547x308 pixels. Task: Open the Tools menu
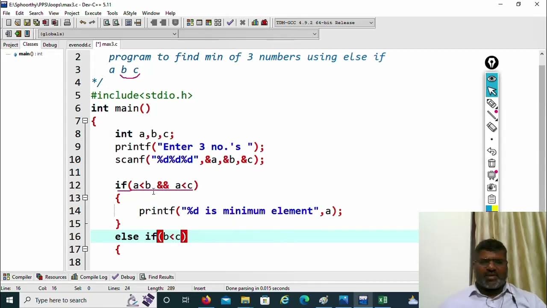(112, 13)
